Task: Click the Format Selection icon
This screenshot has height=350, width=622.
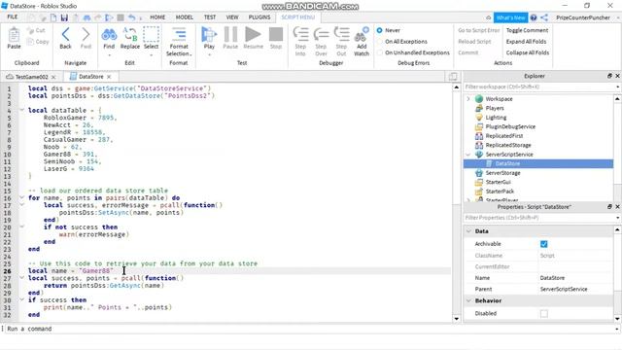Action: (179, 35)
